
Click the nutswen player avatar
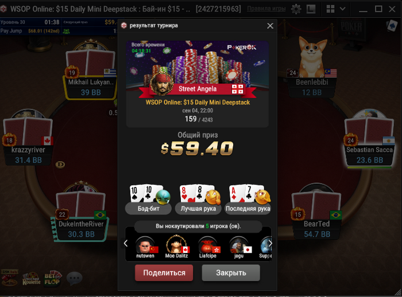(145, 245)
